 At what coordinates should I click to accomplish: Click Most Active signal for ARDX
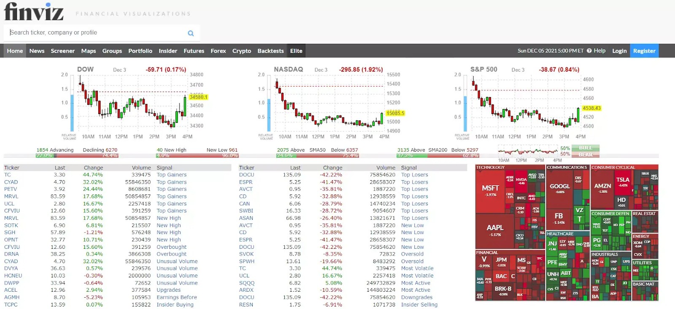pos(416,290)
